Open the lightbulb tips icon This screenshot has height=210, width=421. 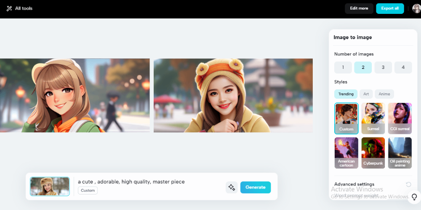tap(414, 197)
